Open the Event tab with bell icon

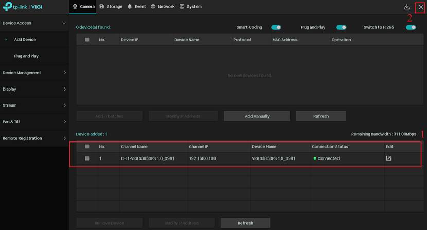click(137, 7)
